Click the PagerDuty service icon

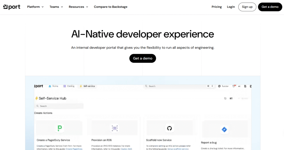pos(60,128)
